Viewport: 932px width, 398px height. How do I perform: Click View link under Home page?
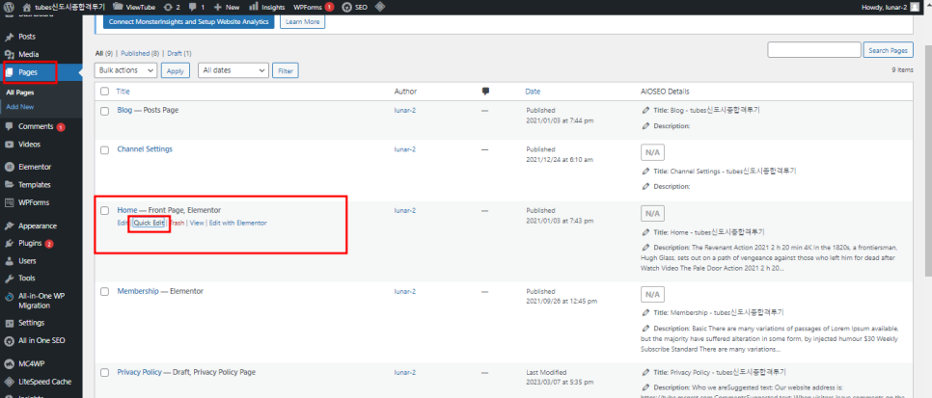(x=197, y=223)
